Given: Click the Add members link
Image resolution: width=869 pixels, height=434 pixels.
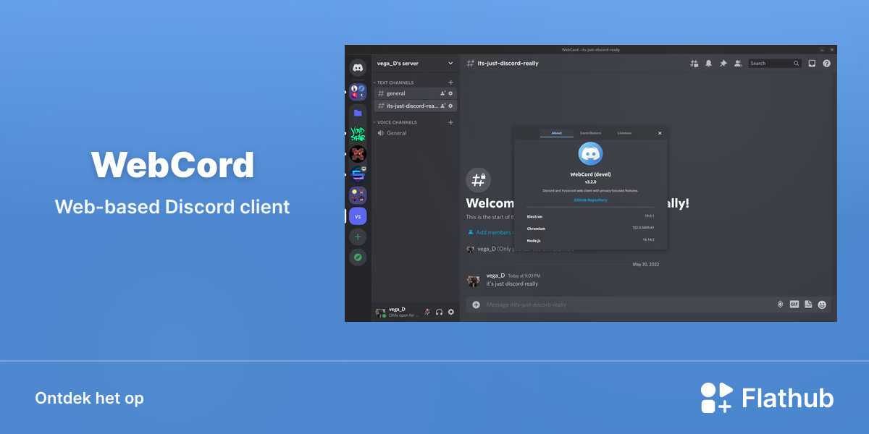Looking at the screenshot, I should [490, 232].
